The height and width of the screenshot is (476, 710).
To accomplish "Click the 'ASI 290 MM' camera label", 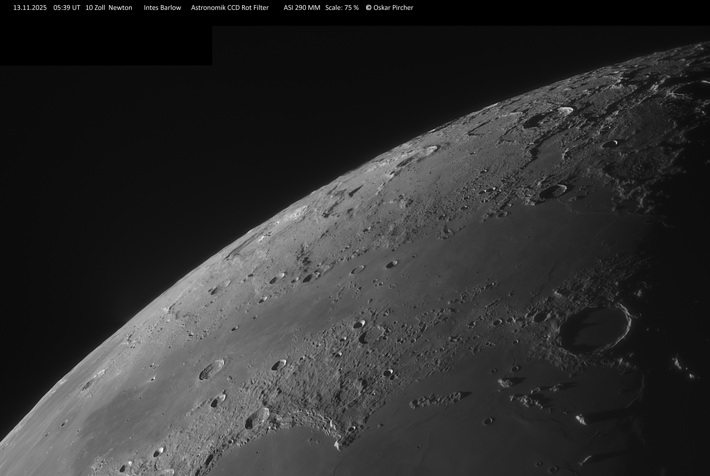I will coord(302,8).
